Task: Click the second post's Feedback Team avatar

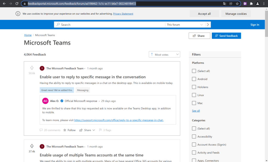Action: click(42, 147)
